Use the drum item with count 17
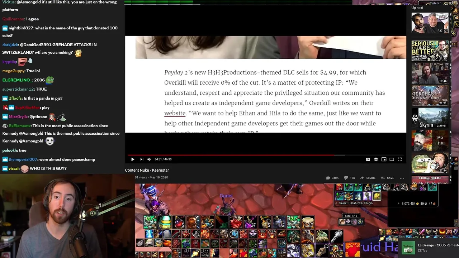The height and width of the screenshot is (258, 459). coord(308,222)
